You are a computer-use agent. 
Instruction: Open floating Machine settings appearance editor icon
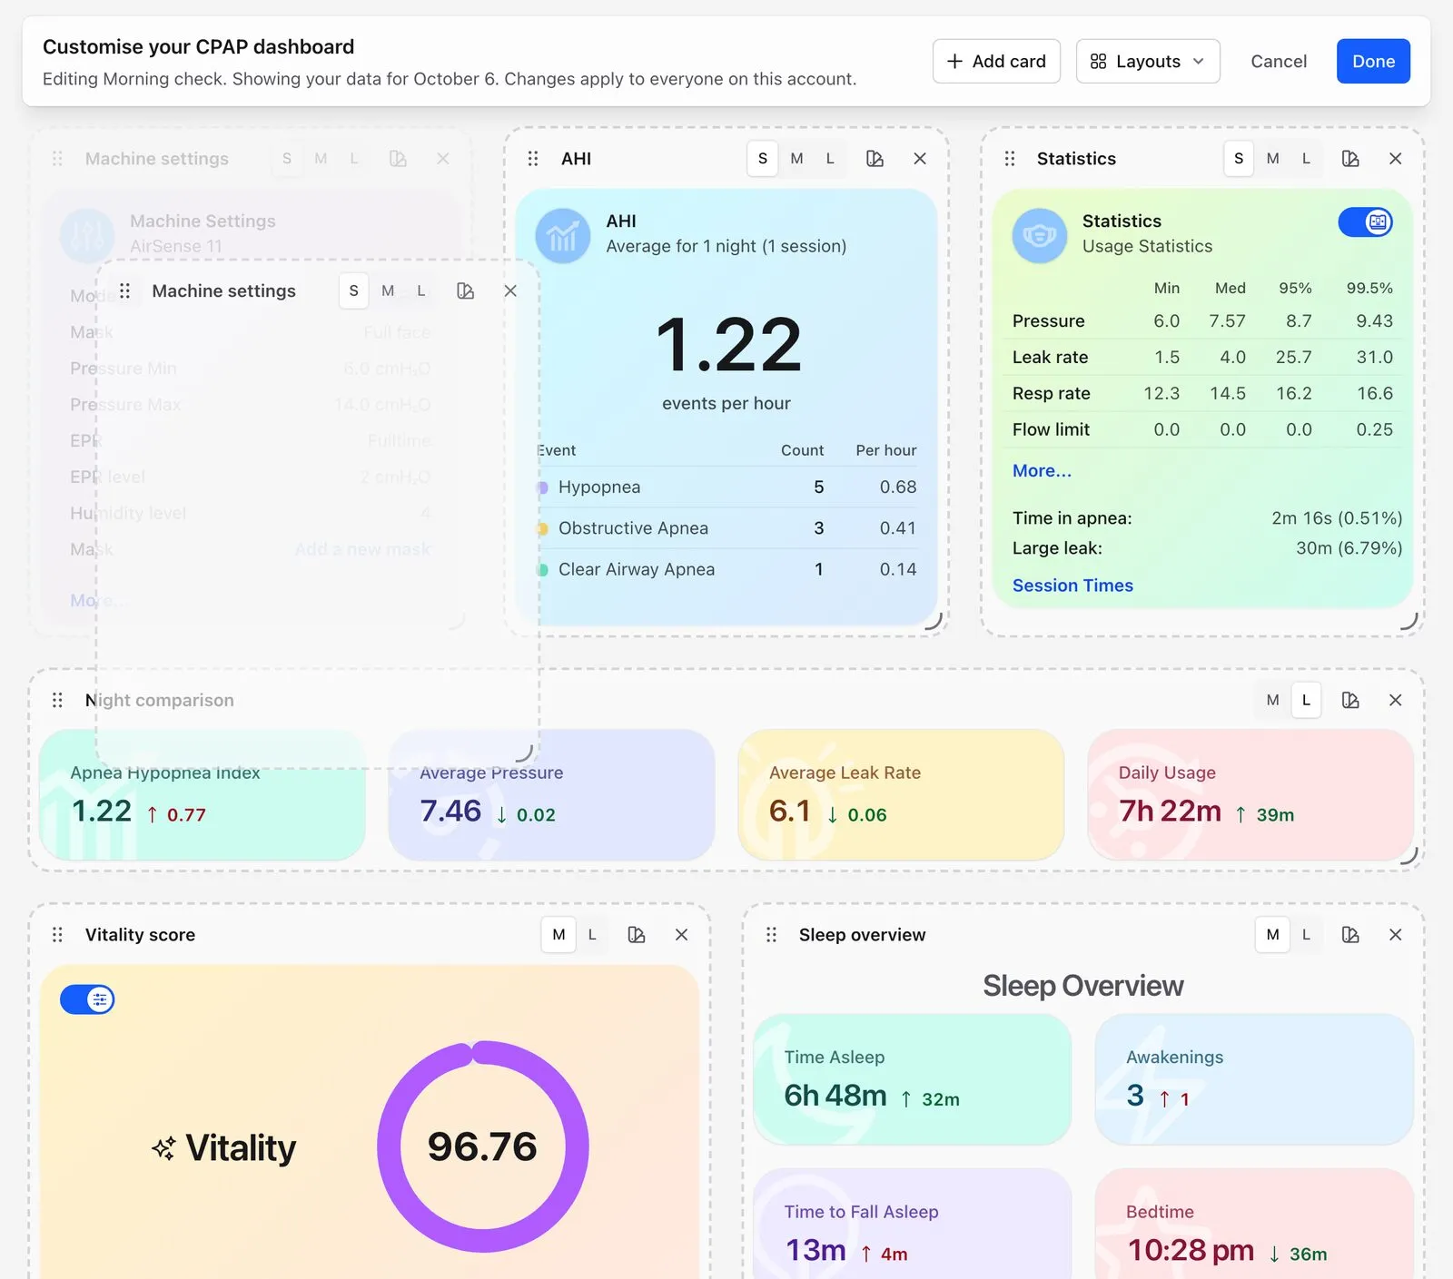(x=466, y=290)
